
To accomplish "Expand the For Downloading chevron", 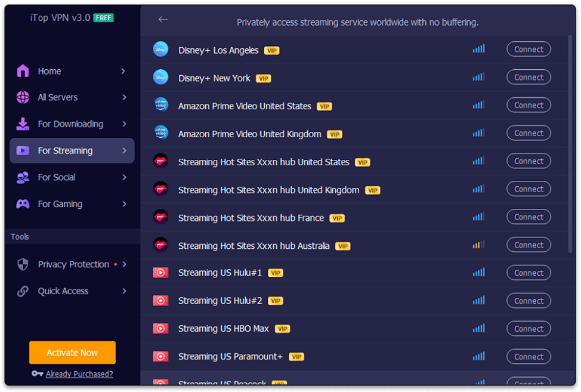I will coord(124,124).
